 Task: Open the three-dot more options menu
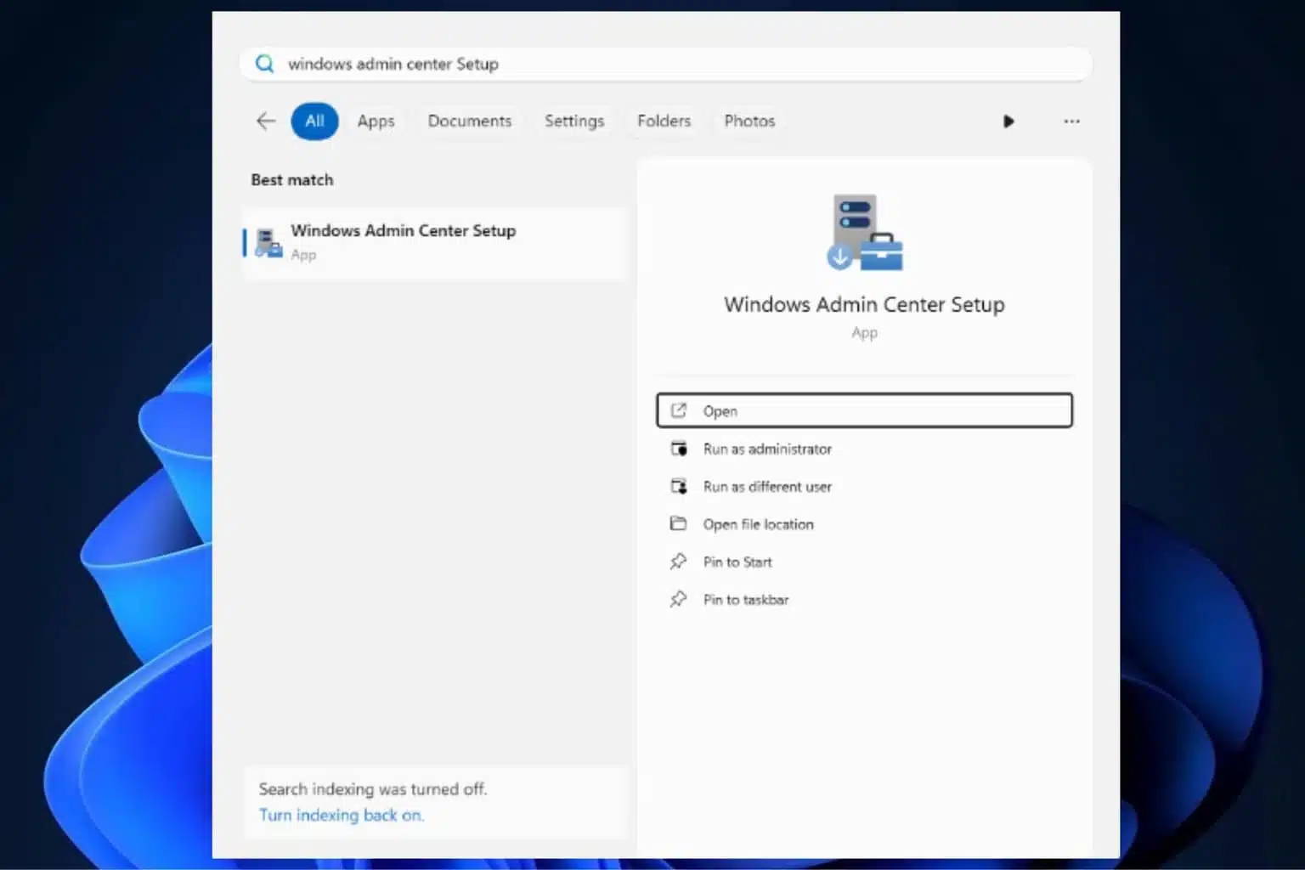(x=1071, y=121)
